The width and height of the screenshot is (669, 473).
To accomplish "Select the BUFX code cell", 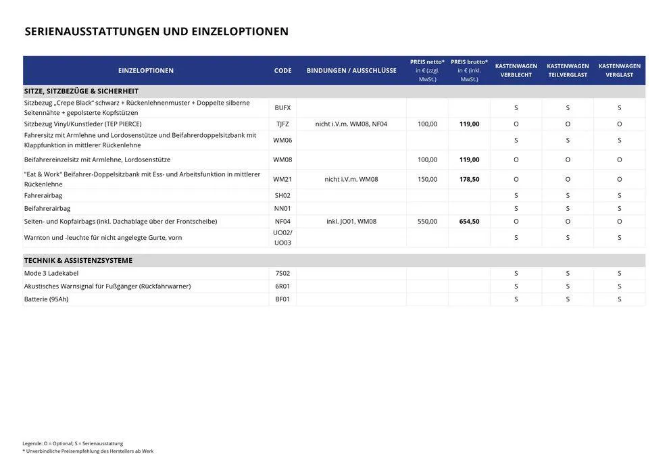I will (x=282, y=108).
